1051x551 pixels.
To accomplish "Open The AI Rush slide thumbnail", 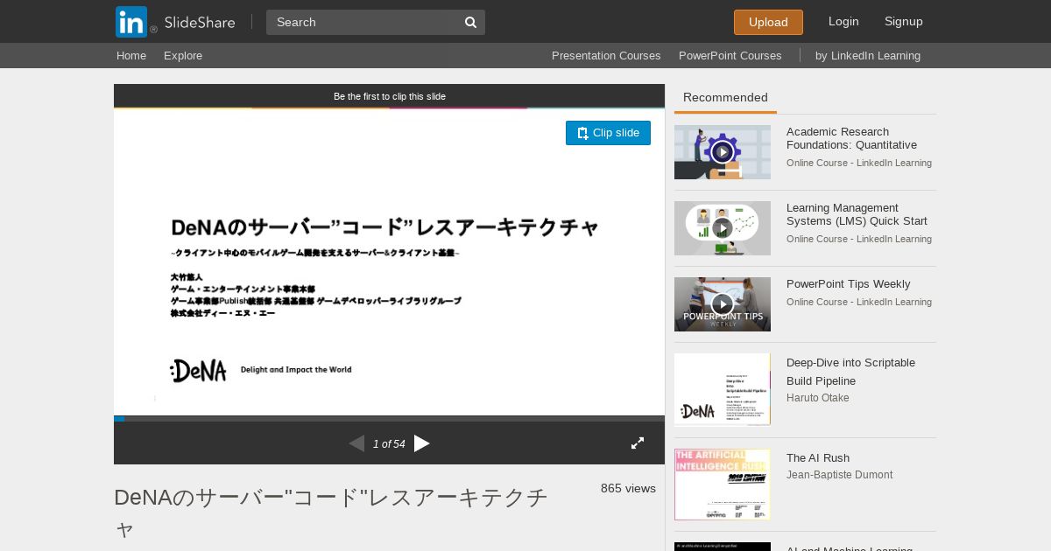I will click(x=723, y=485).
